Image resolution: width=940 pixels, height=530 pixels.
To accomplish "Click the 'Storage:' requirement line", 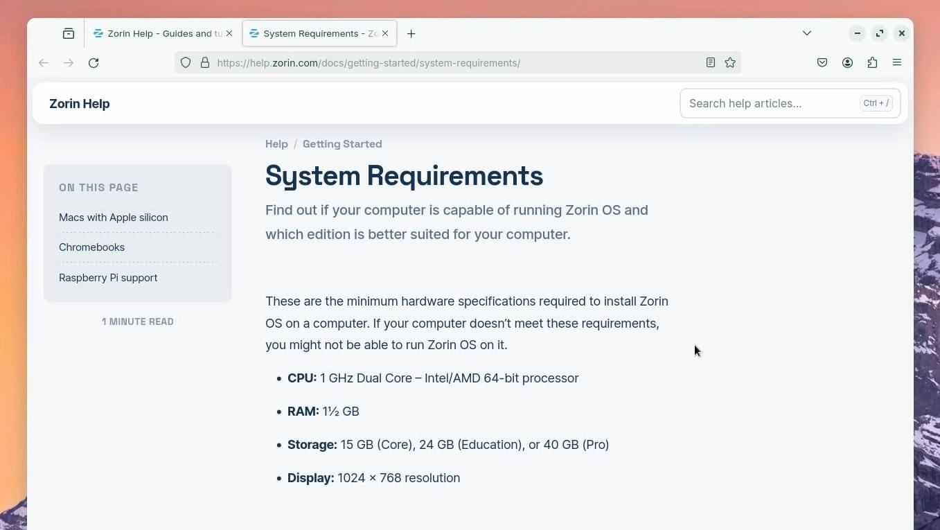I will pyautogui.click(x=448, y=445).
